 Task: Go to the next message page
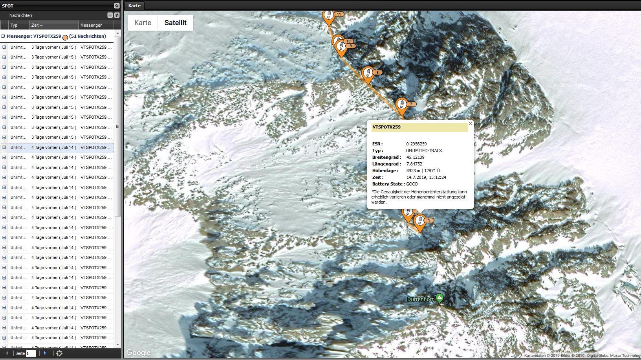click(x=45, y=353)
